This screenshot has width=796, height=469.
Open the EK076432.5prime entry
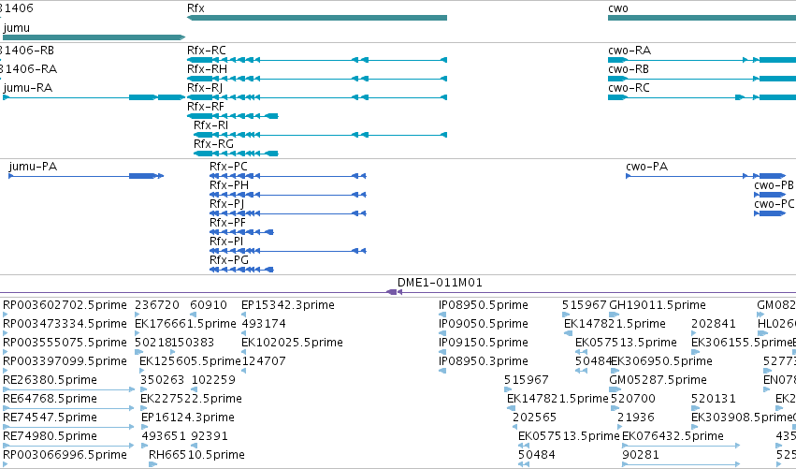click(673, 436)
